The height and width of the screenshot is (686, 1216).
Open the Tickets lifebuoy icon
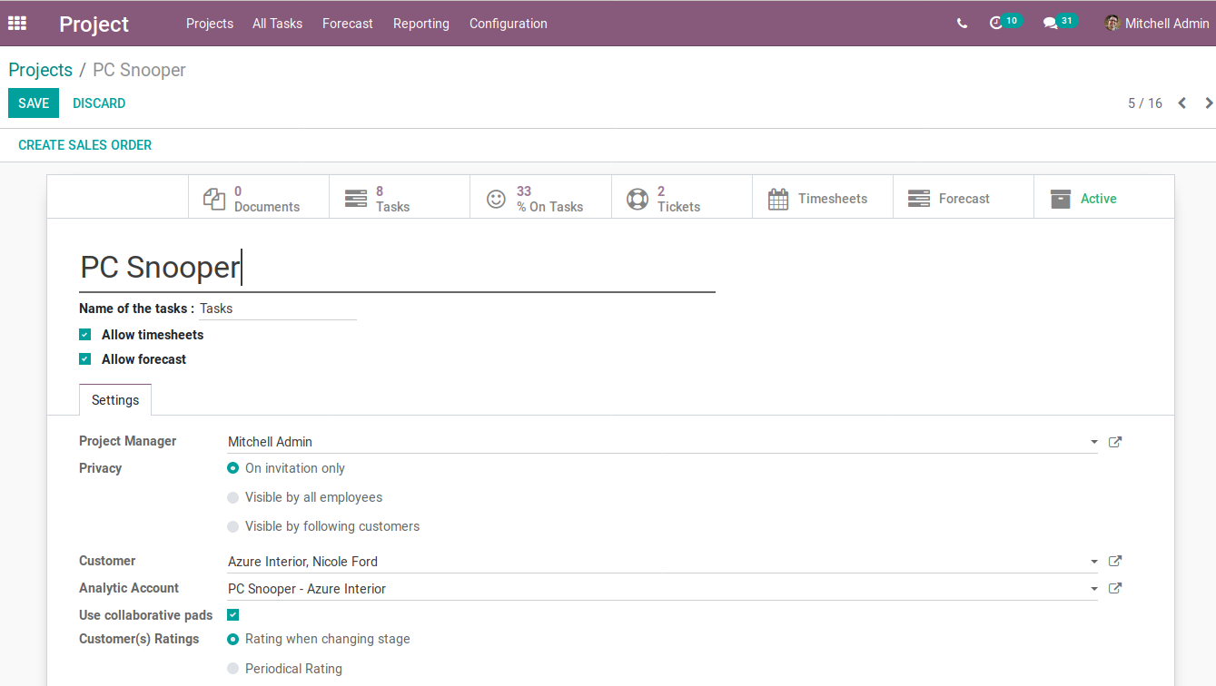coord(638,199)
